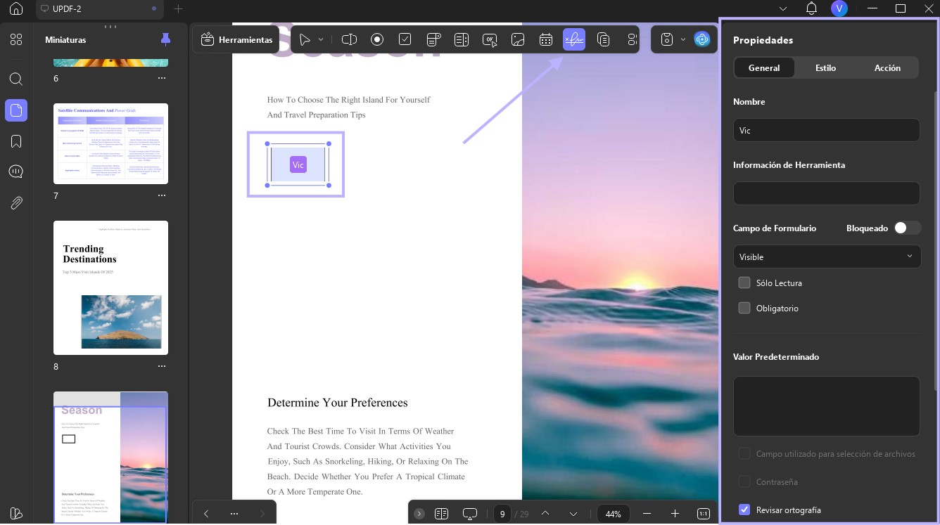Open options menu for page 8 thumbnail

click(x=162, y=366)
